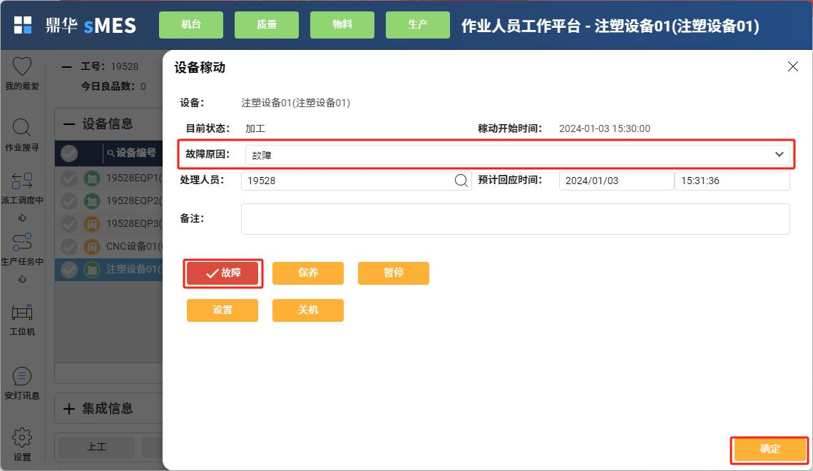Check the 19528EQP3 row checkbox
This screenshot has height=471, width=813.
click(x=69, y=224)
